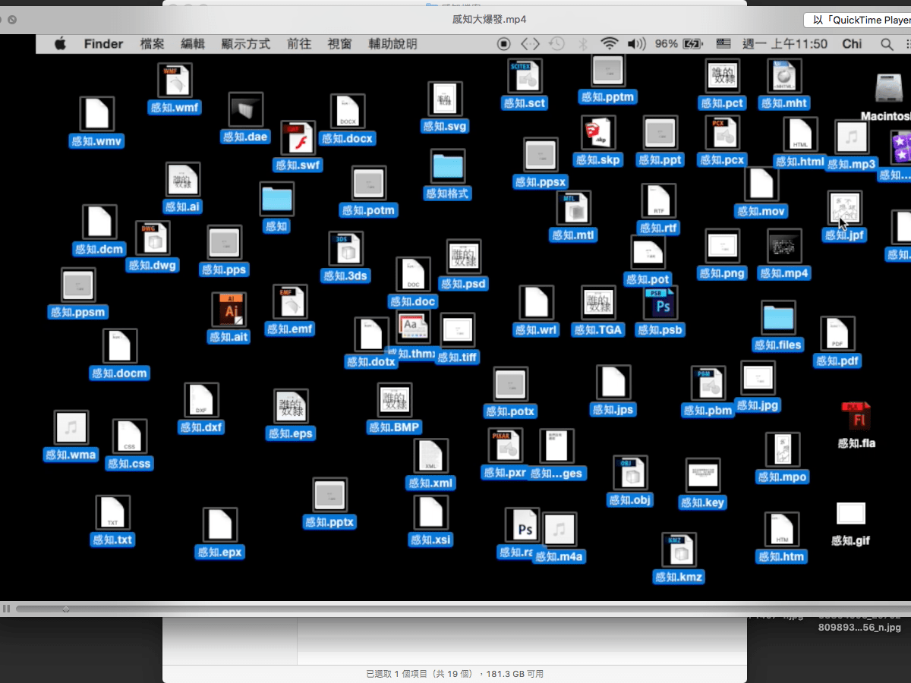This screenshot has height=683, width=911.
Task: Open the 顯示方式 menu
Action: point(245,44)
